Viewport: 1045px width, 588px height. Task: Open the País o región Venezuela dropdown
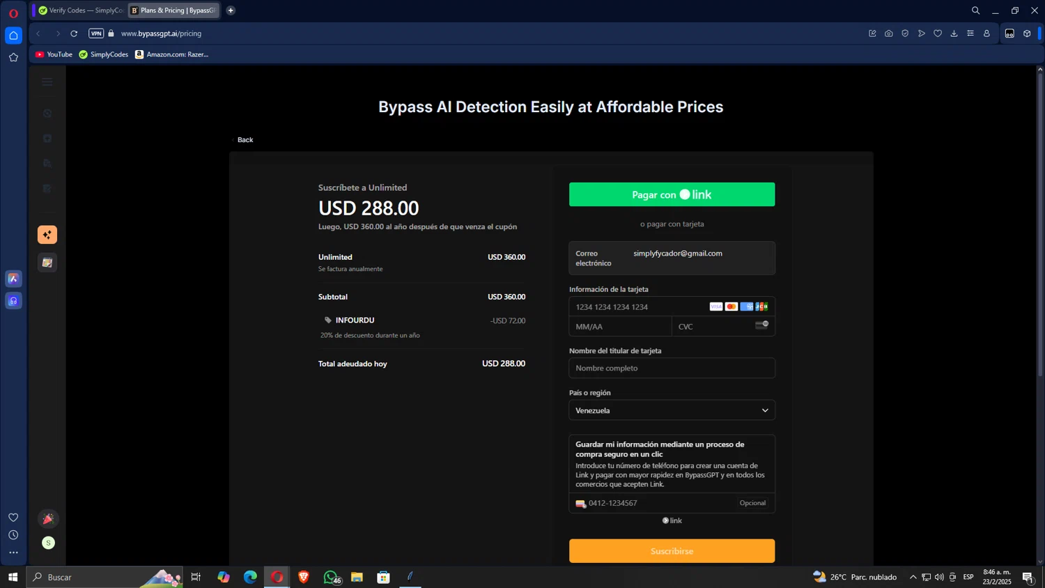[672, 410]
